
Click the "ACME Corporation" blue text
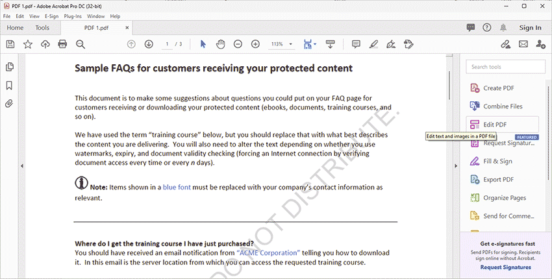[x=268, y=253]
